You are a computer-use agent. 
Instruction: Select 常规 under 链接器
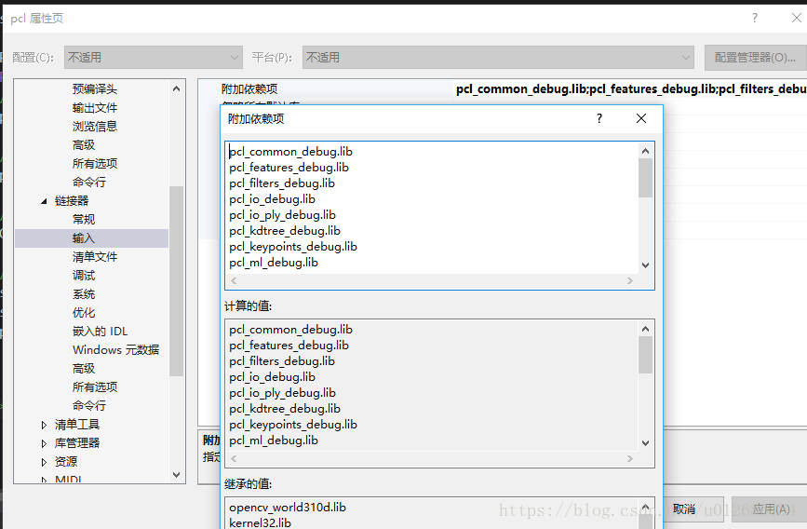84,220
